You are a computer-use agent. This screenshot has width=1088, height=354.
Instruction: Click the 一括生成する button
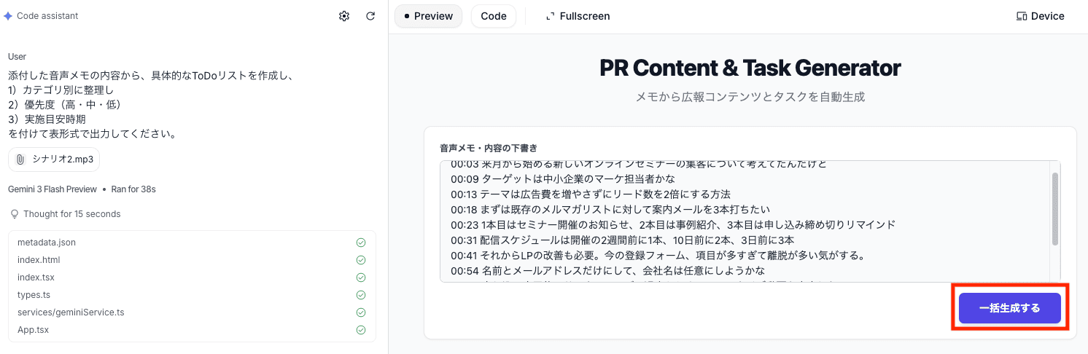coord(1009,308)
